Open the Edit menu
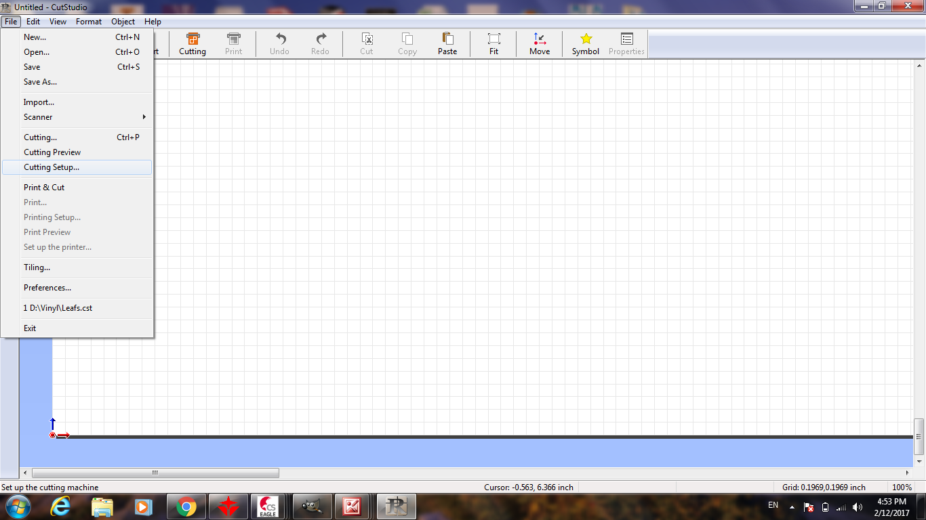Image resolution: width=926 pixels, height=520 pixels. pos(33,22)
